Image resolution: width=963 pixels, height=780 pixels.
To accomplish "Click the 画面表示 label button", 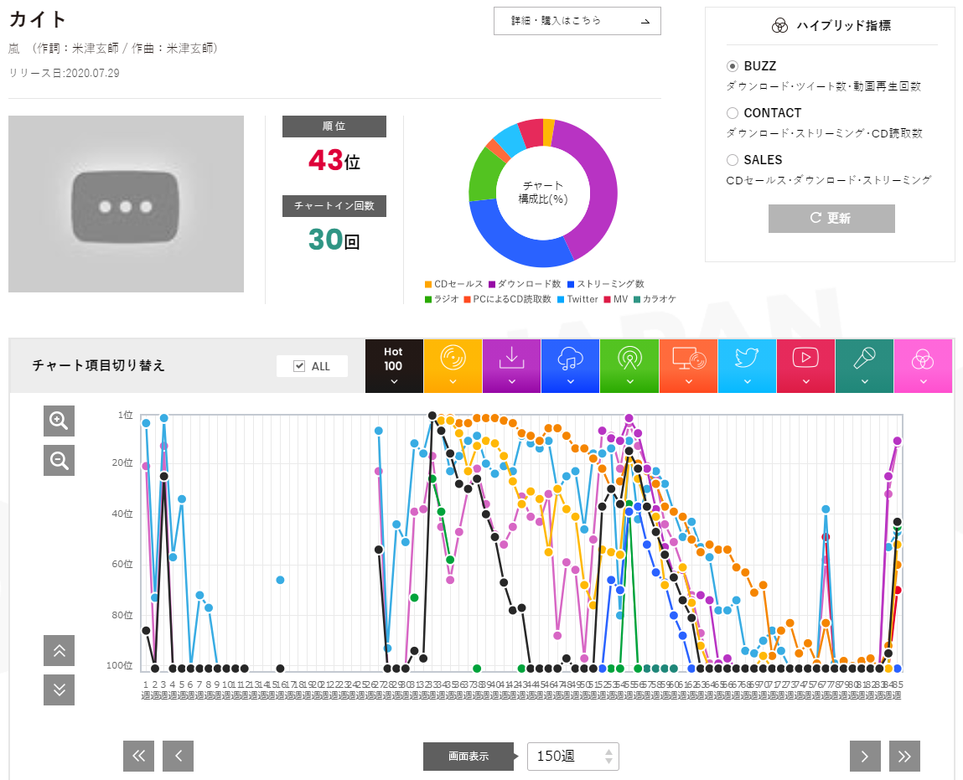I will [469, 756].
